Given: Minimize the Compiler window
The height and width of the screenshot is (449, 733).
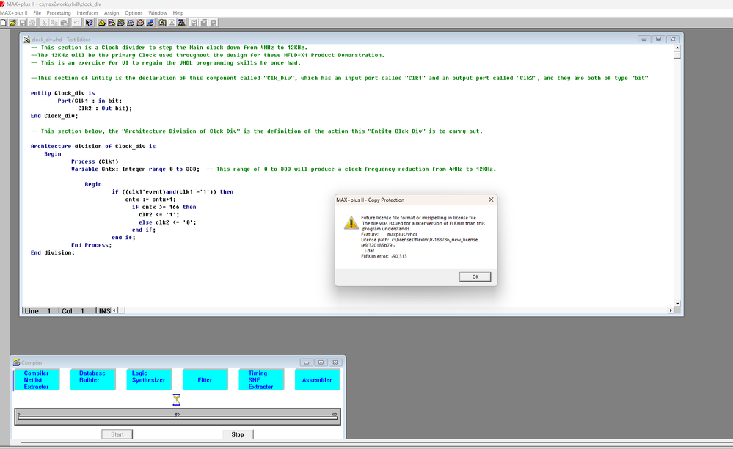Looking at the screenshot, I should tap(306, 362).
